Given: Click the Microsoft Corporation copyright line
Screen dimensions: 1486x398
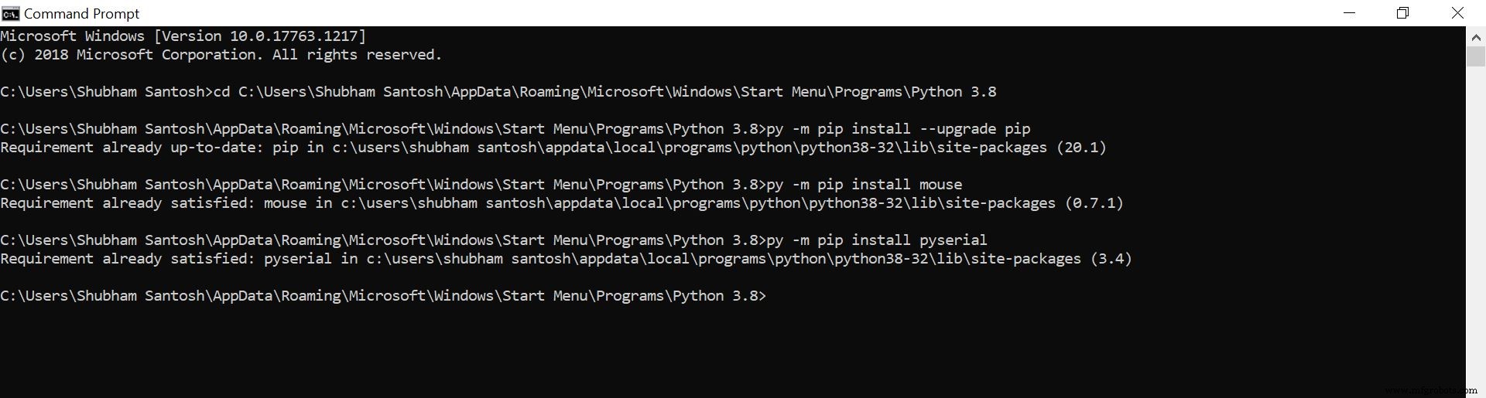Looking at the screenshot, I should [x=221, y=55].
